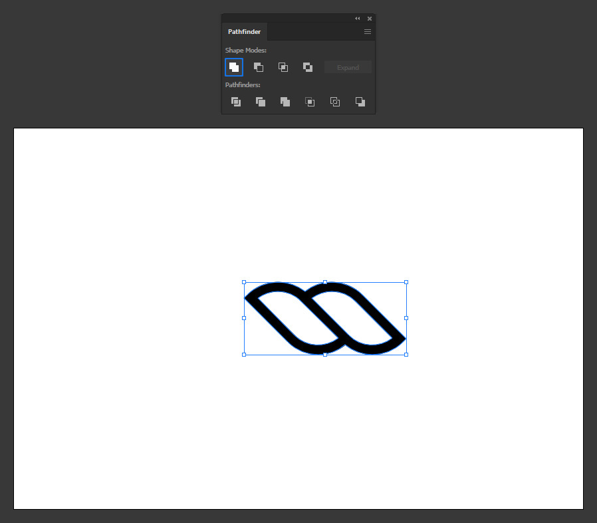This screenshot has height=523, width=597.
Task: Apply the Minus Back pathfinder
Action: [360, 102]
